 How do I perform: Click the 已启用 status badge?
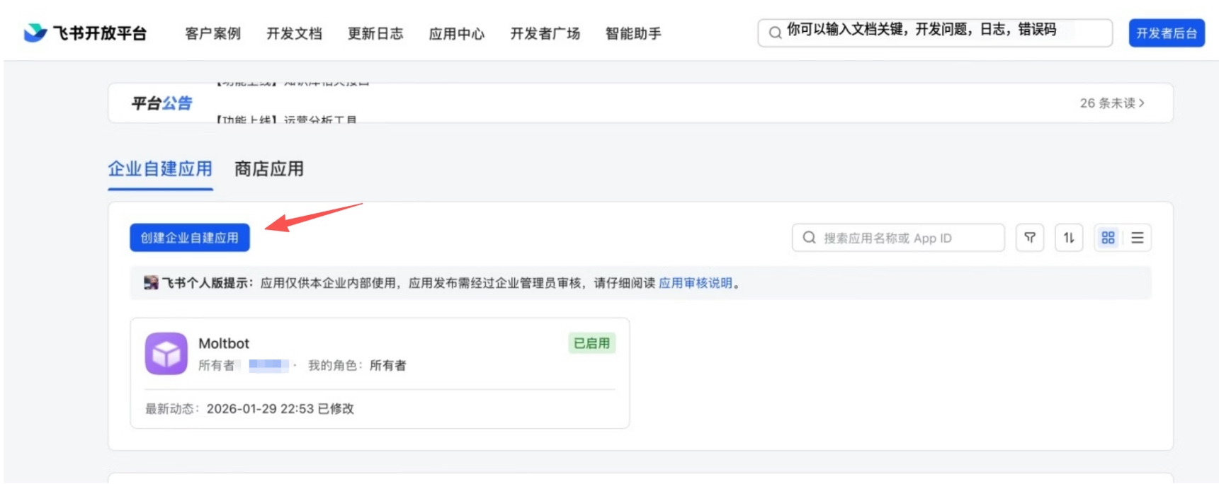point(592,343)
